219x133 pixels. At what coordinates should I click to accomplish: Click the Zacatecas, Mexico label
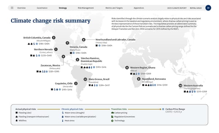click(x=50, y=65)
